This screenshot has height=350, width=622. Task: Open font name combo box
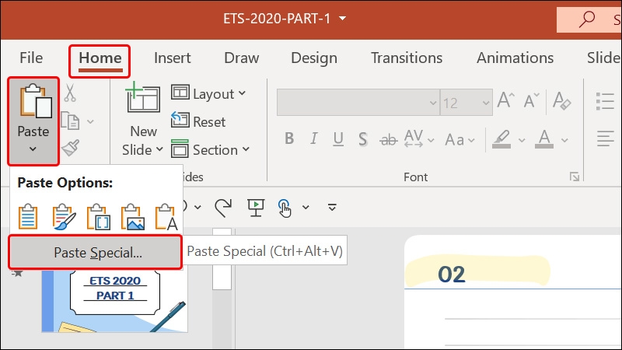[358, 103]
